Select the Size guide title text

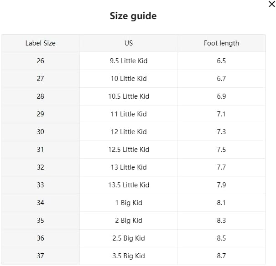coord(133,16)
